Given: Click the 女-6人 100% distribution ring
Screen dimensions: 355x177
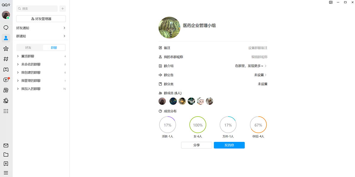Looking at the screenshot, I should pyautogui.click(x=198, y=124).
